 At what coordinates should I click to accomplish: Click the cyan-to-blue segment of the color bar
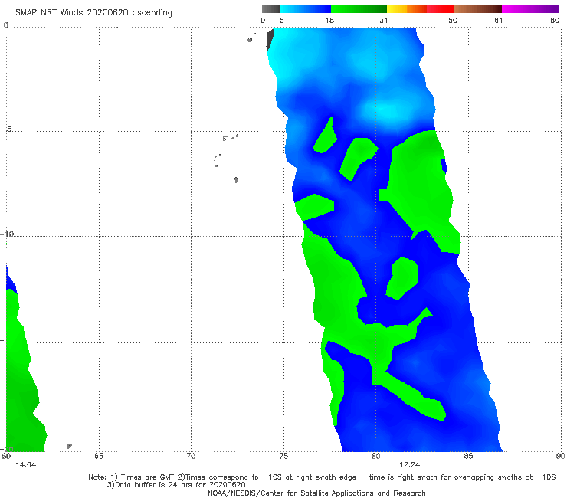306,9
